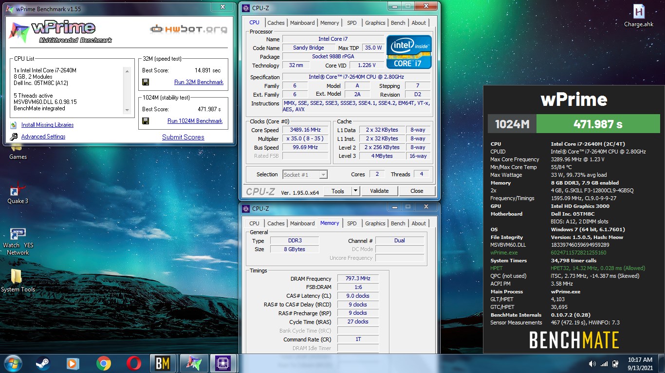665x373 pixels.
Task: Click the save icon beside 1024M best score
Action: coord(146,121)
